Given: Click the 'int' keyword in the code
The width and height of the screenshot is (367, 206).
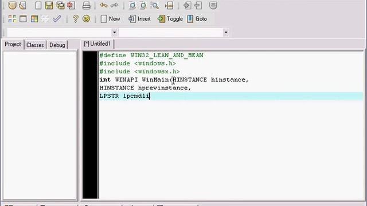Looking at the screenshot, I should pos(105,80).
